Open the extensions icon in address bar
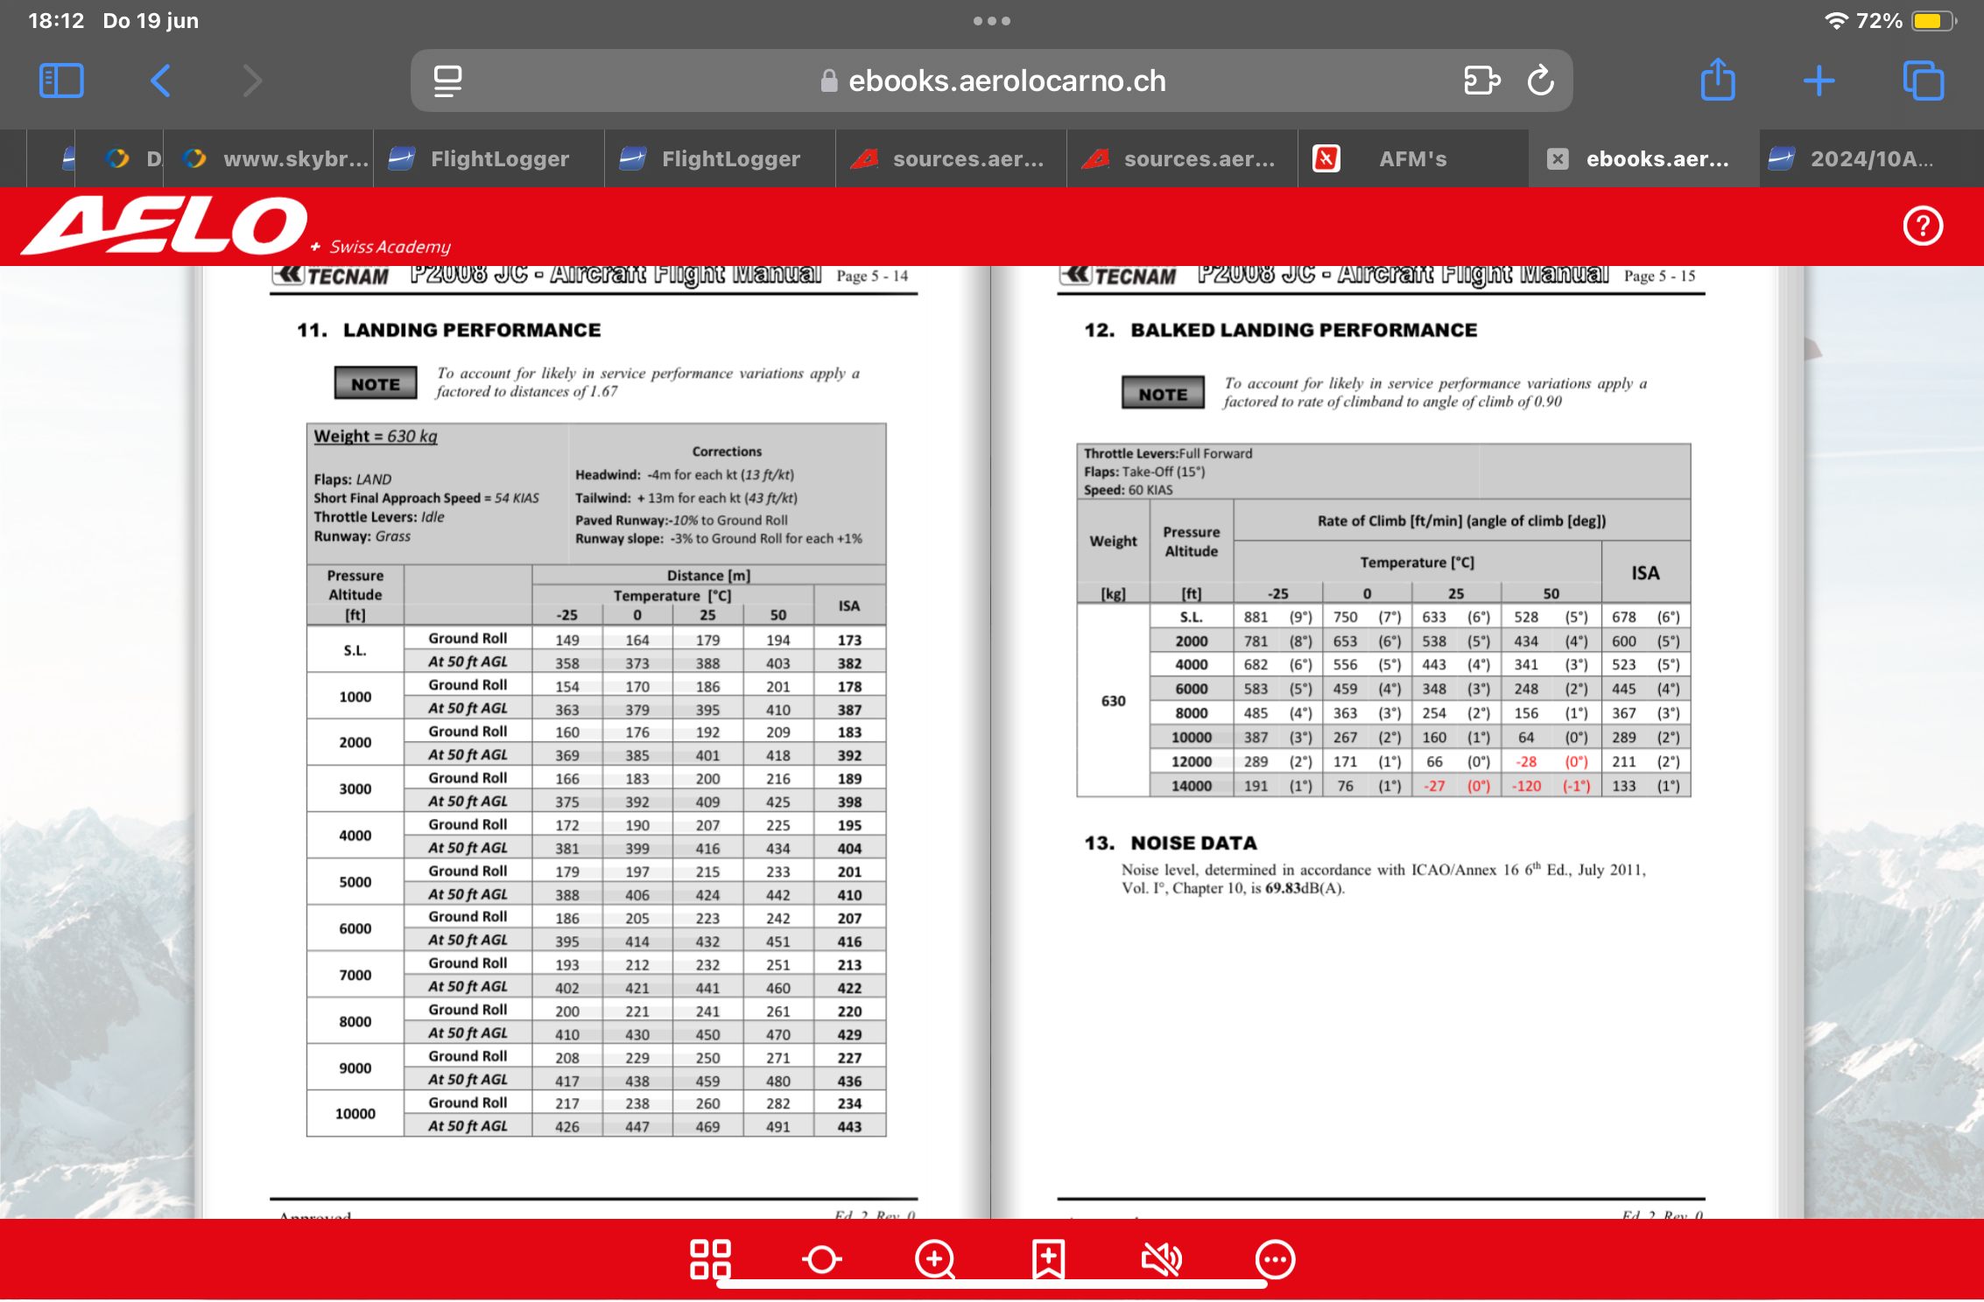1984x1302 pixels. (x=1481, y=80)
